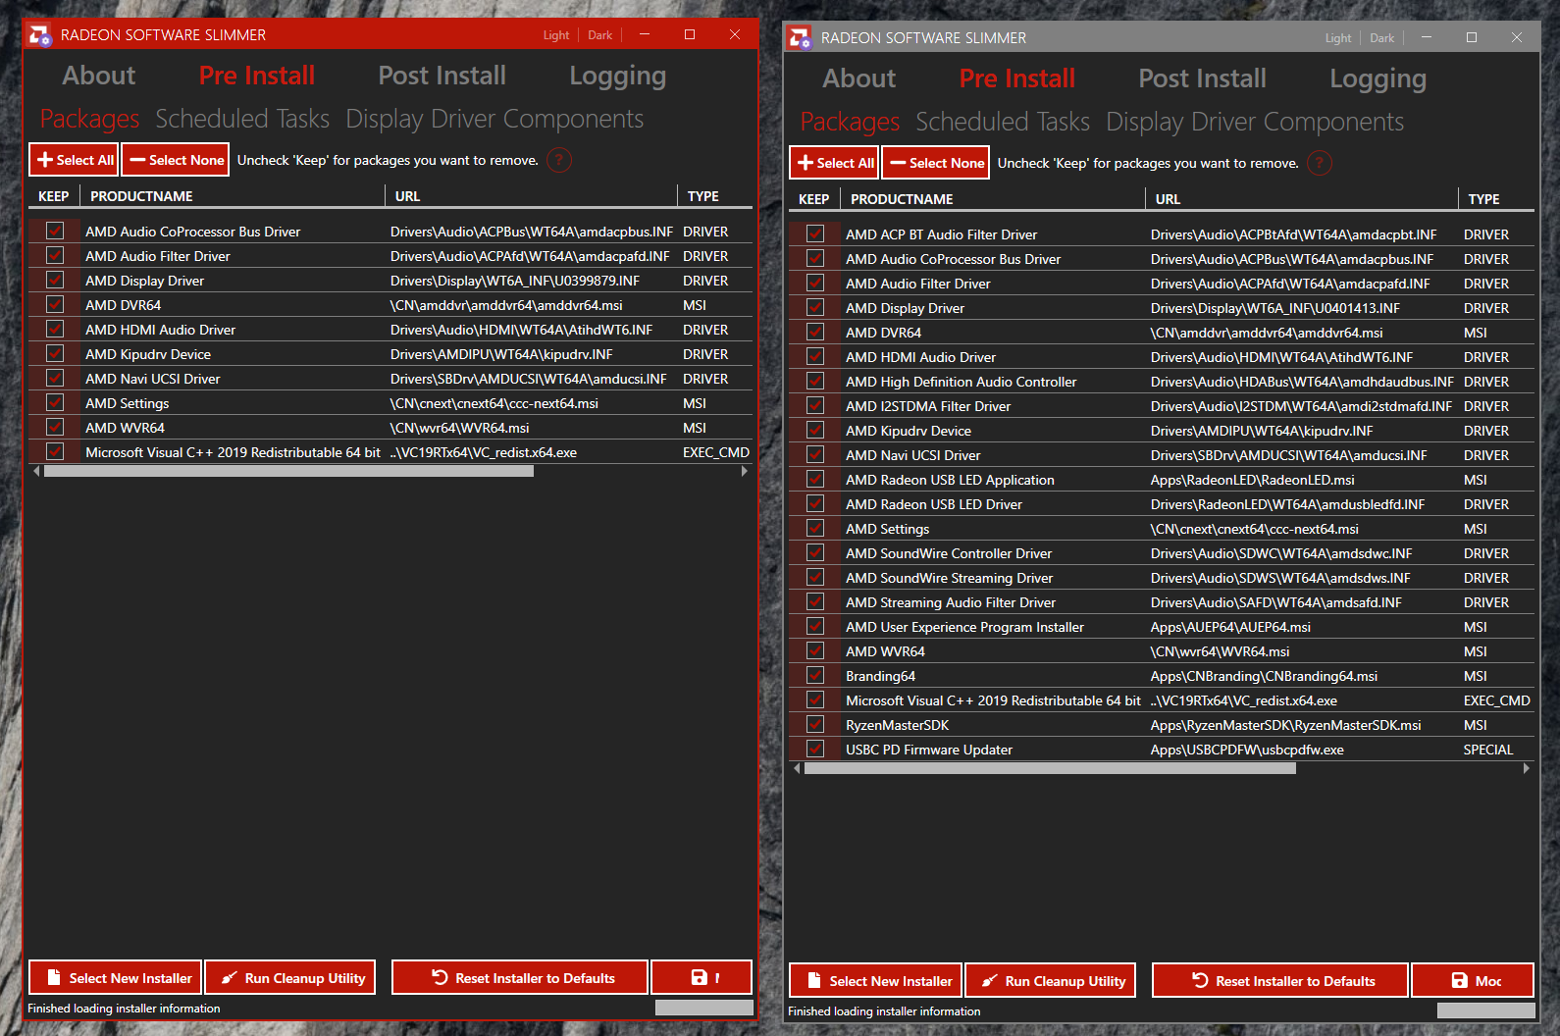Switch to About tab in red-titled window

tap(99, 76)
